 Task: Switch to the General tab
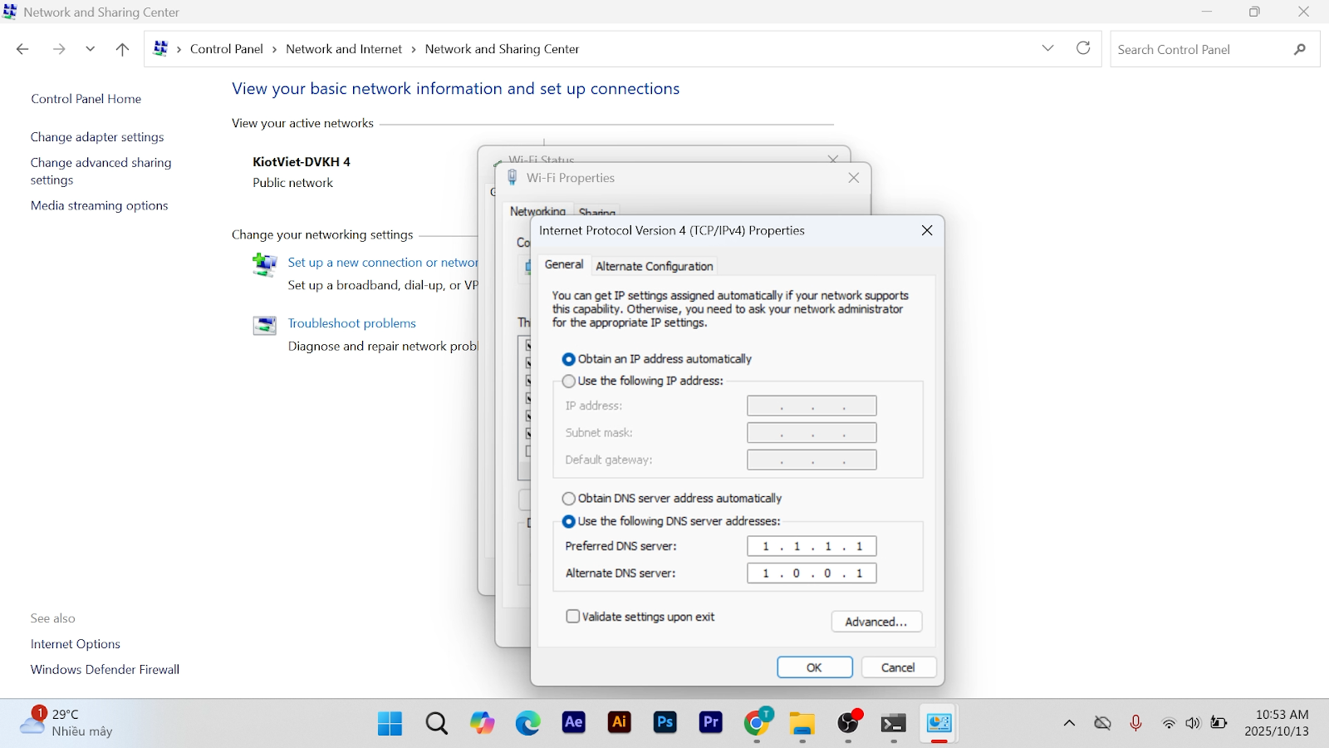(564, 264)
